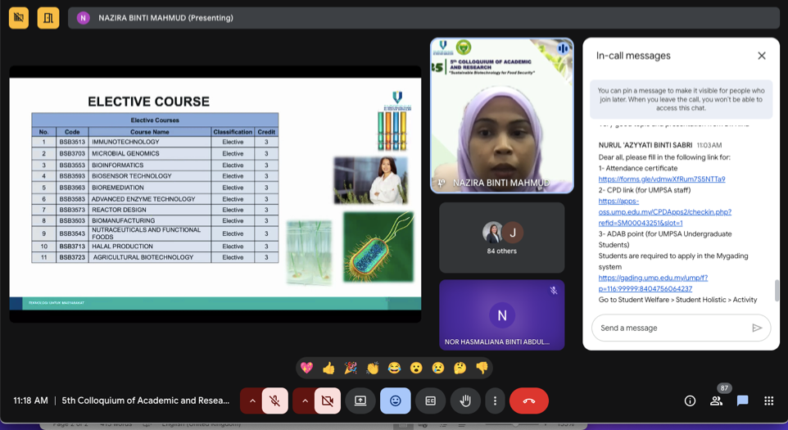The width and height of the screenshot is (788, 430).
Task: Toggle the turned-off camera button
Action: [328, 401]
